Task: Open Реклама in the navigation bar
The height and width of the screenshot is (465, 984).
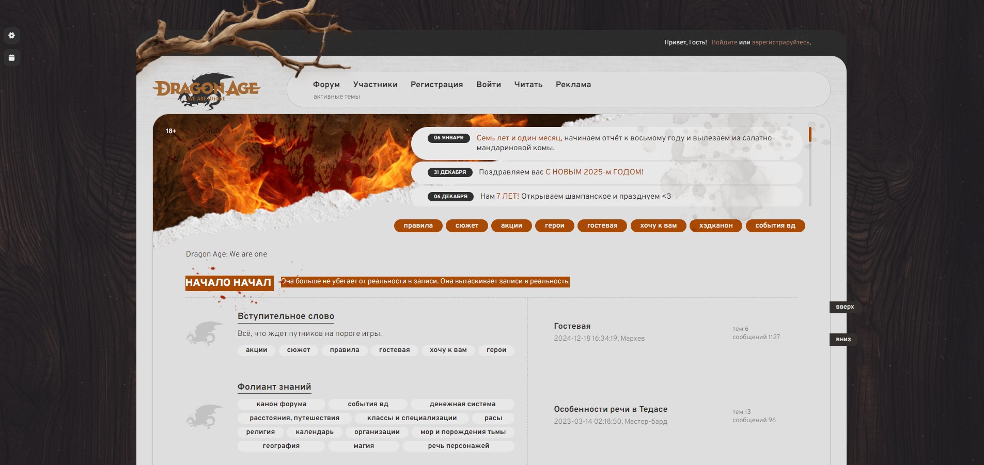Action: (x=573, y=85)
